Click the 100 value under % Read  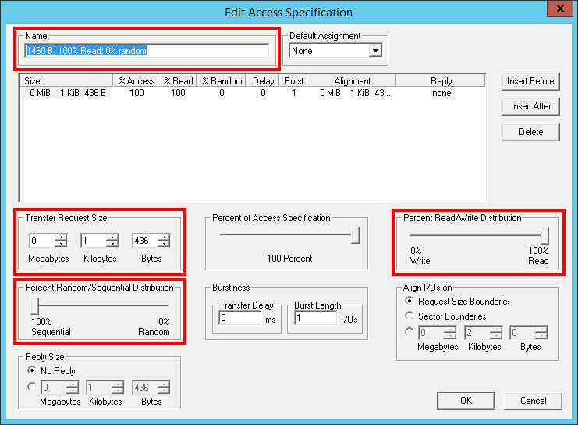pyautogui.click(x=178, y=93)
